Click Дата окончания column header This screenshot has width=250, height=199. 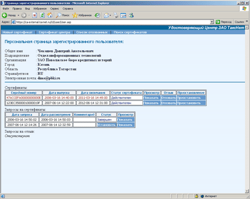point(93,92)
